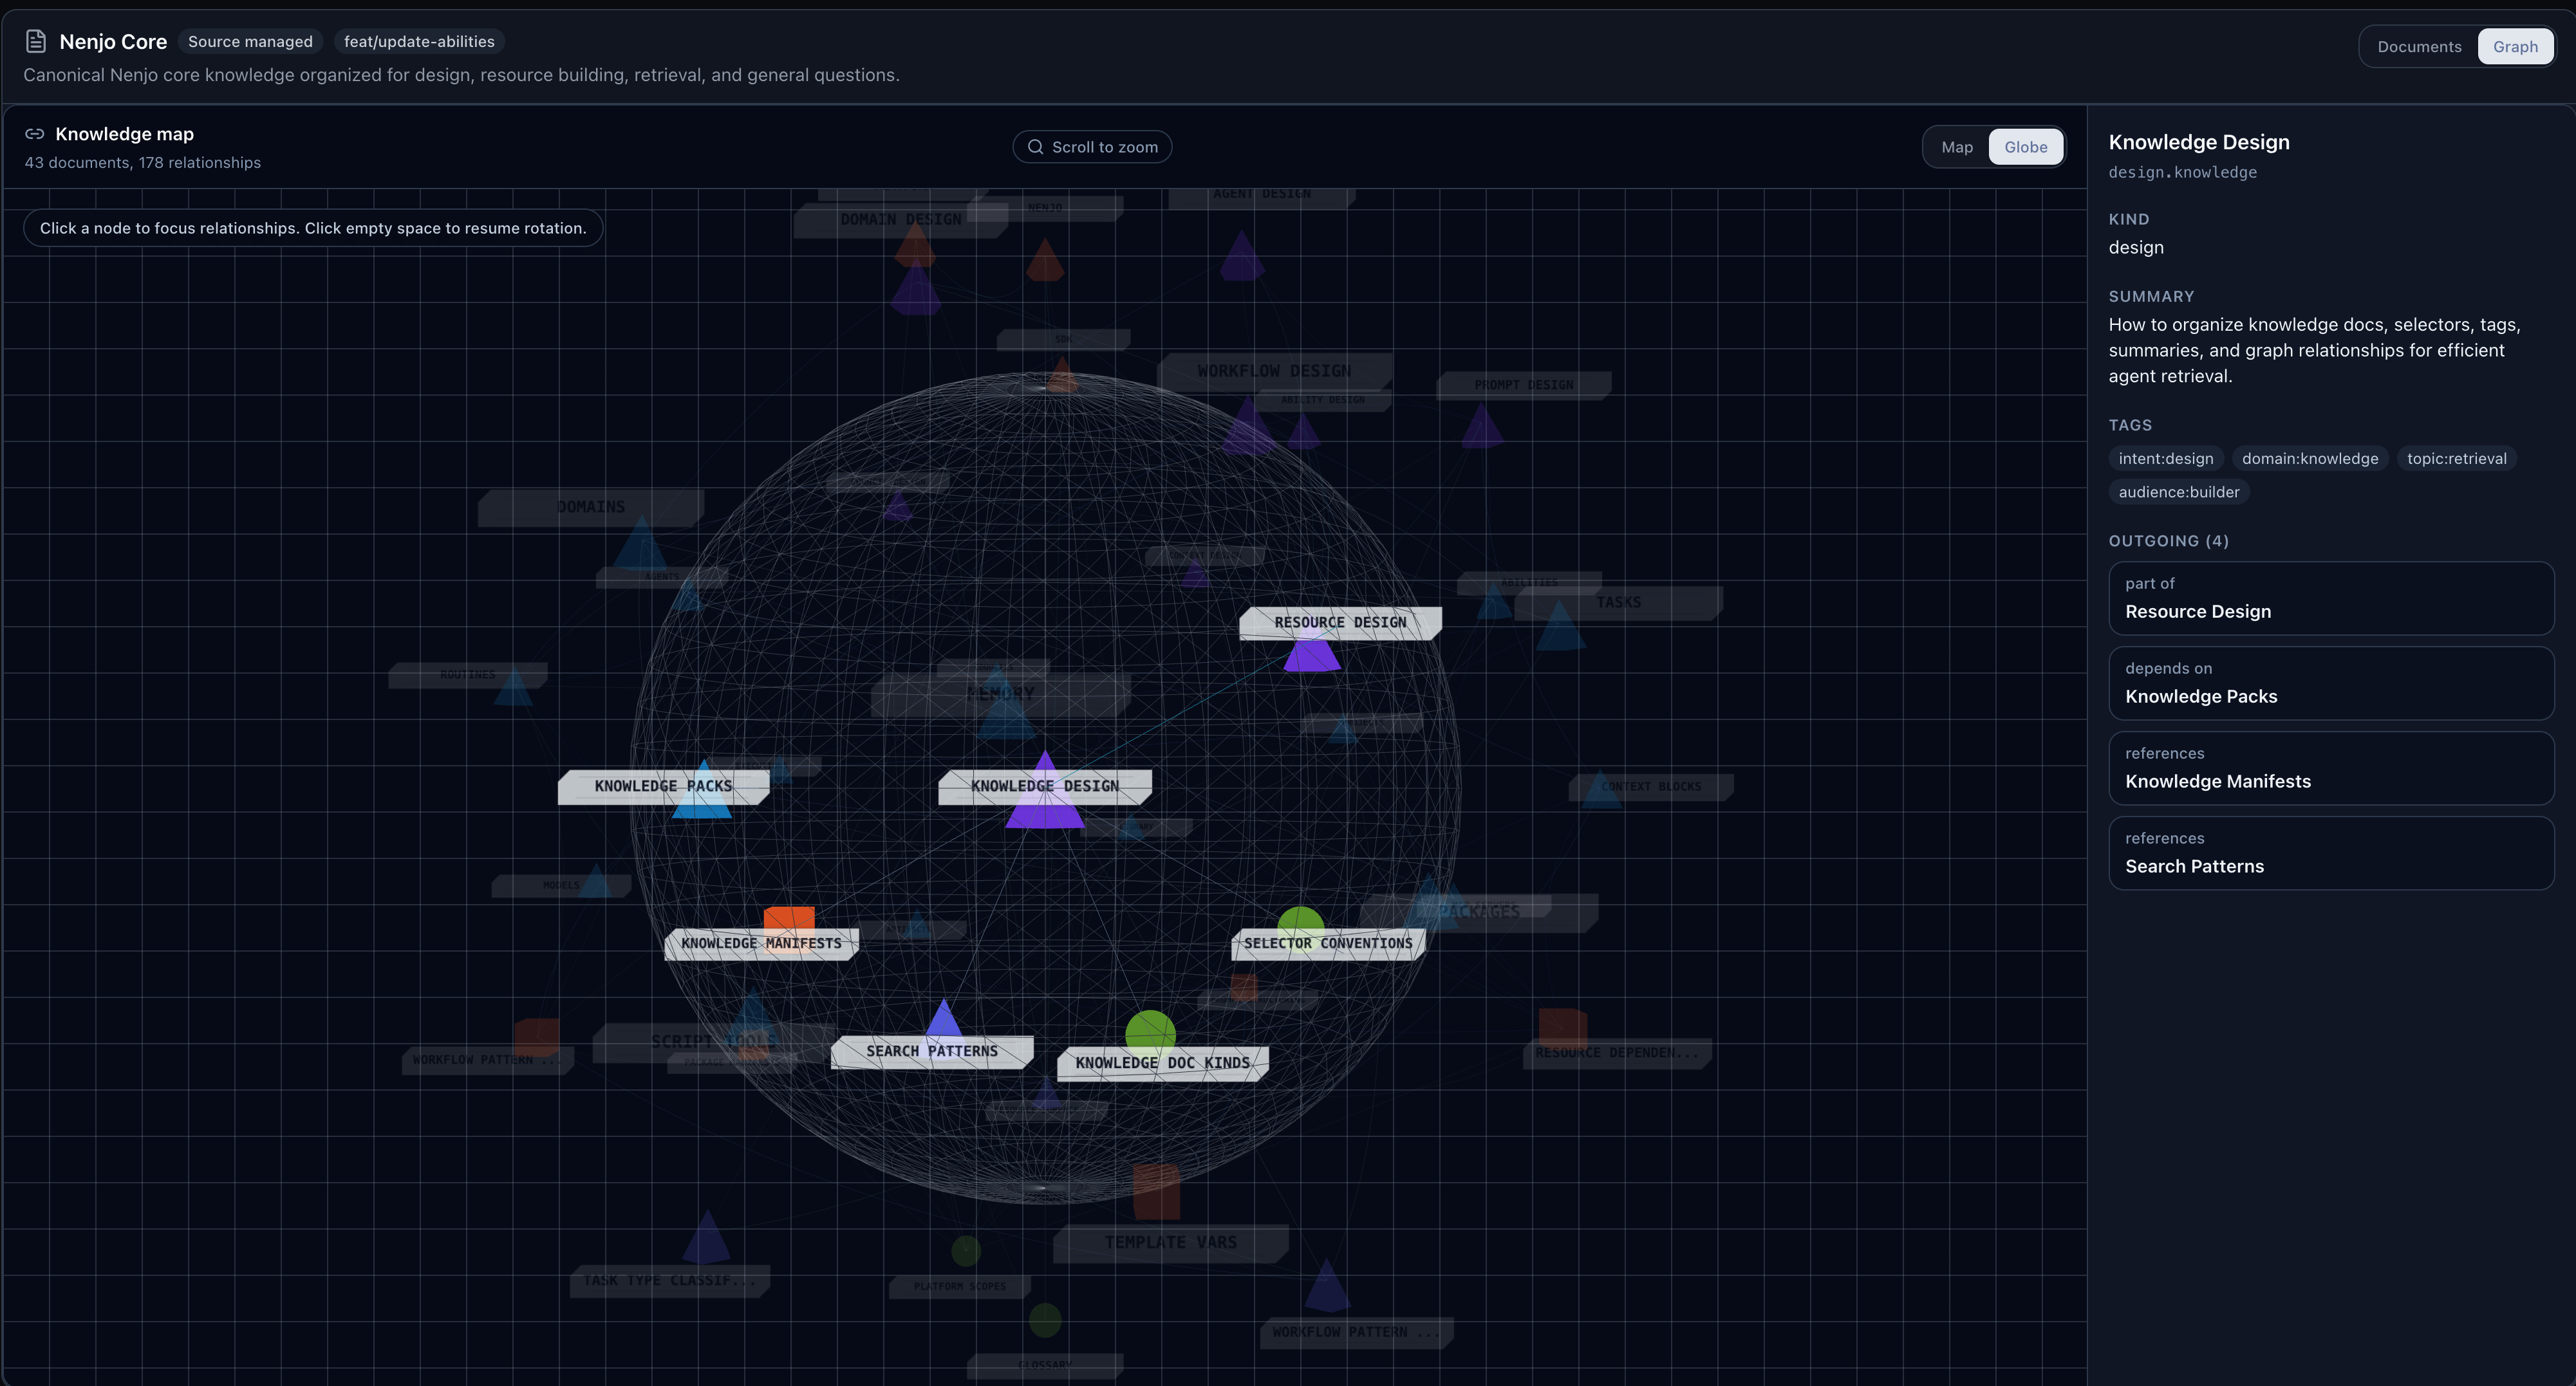The height and width of the screenshot is (1386, 2576).
Task: Select the purple Knowledge Design cone node
Action: [1045, 790]
